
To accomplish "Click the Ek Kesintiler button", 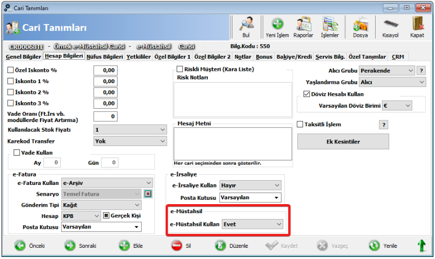I will point(343,142).
